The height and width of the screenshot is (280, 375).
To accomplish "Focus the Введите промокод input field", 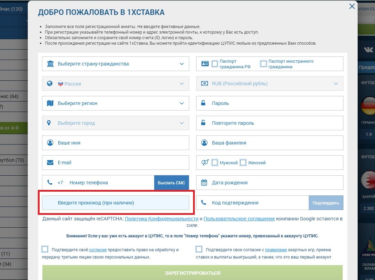I will click(116, 203).
